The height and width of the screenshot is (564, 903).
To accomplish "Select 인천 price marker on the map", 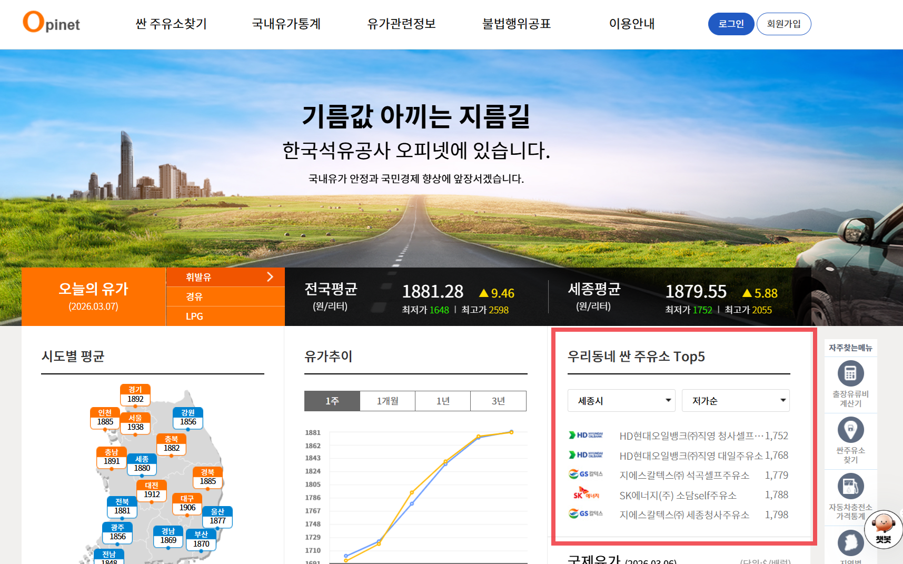I will [105, 418].
